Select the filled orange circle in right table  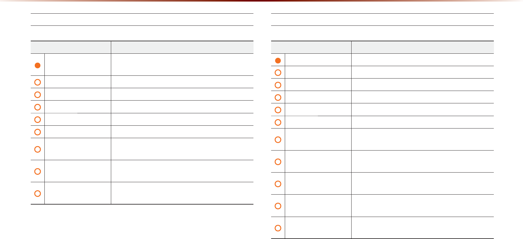pyautogui.click(x=278, y=61)
